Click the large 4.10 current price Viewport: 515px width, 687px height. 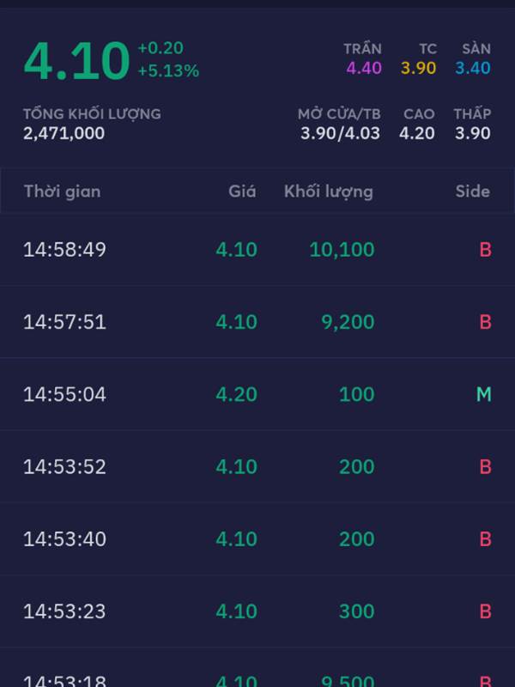point(77,61)
